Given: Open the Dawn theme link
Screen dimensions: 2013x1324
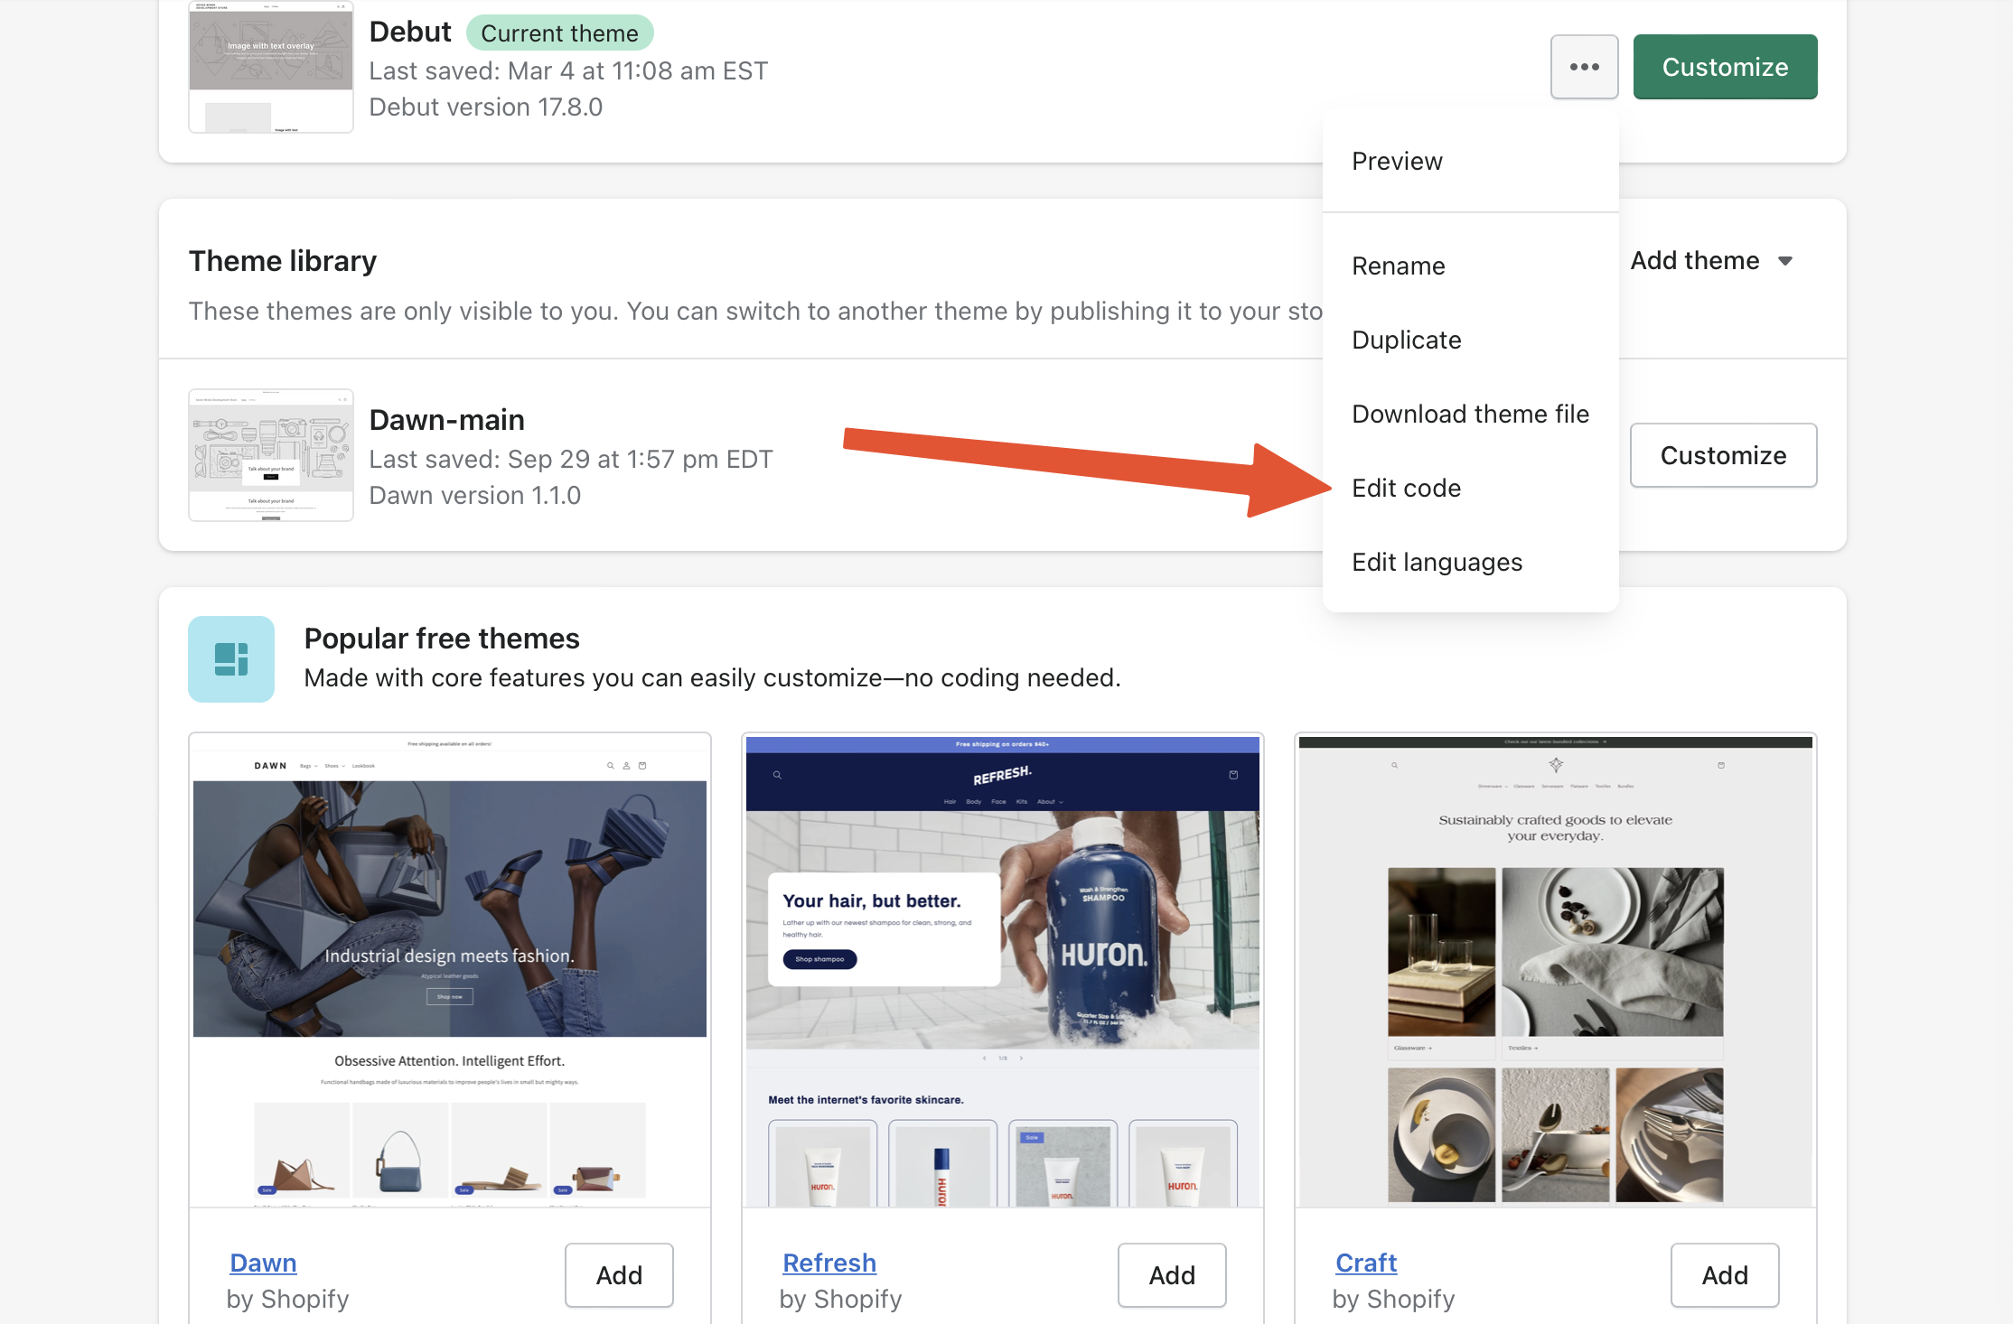Looking at the screenshot, I should 263,1263.
